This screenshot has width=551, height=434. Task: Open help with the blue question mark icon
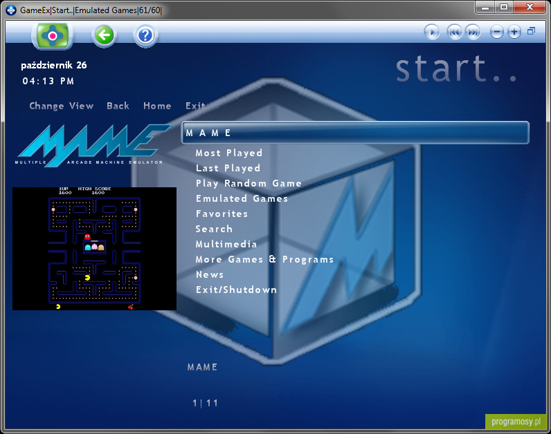click(145, 35)
